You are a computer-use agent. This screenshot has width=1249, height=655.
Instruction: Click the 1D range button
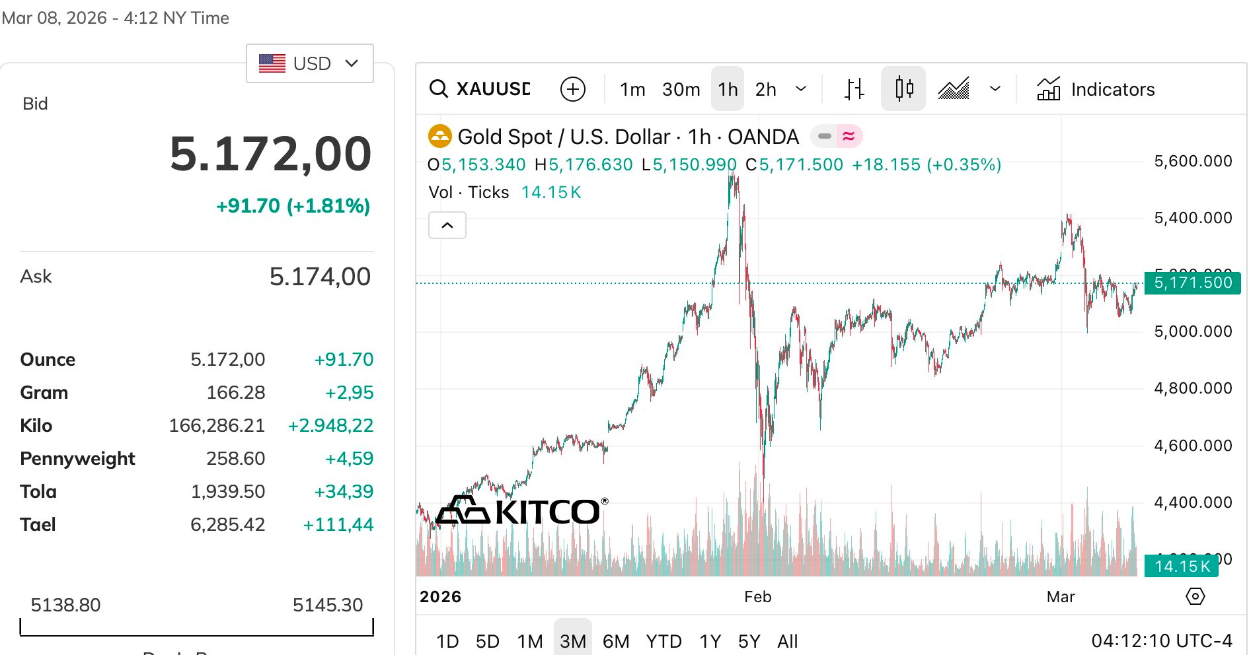pos(447,641)
